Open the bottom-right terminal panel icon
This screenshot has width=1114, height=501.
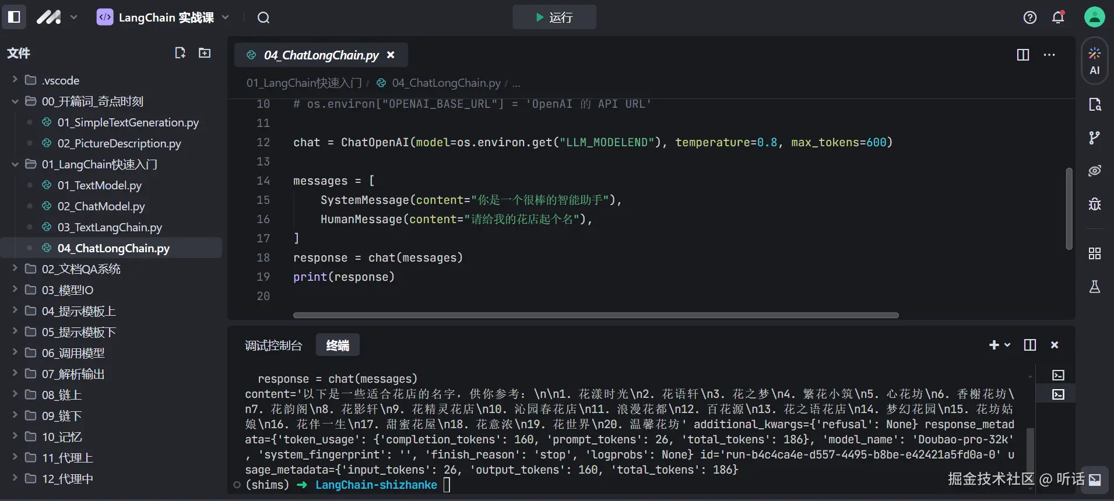[x=1095, y=479]
